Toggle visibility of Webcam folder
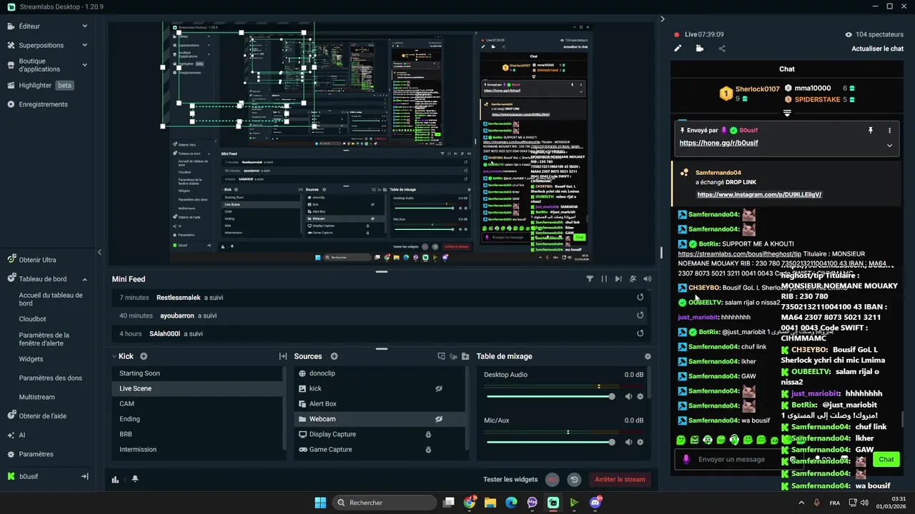 click(439, 419)
